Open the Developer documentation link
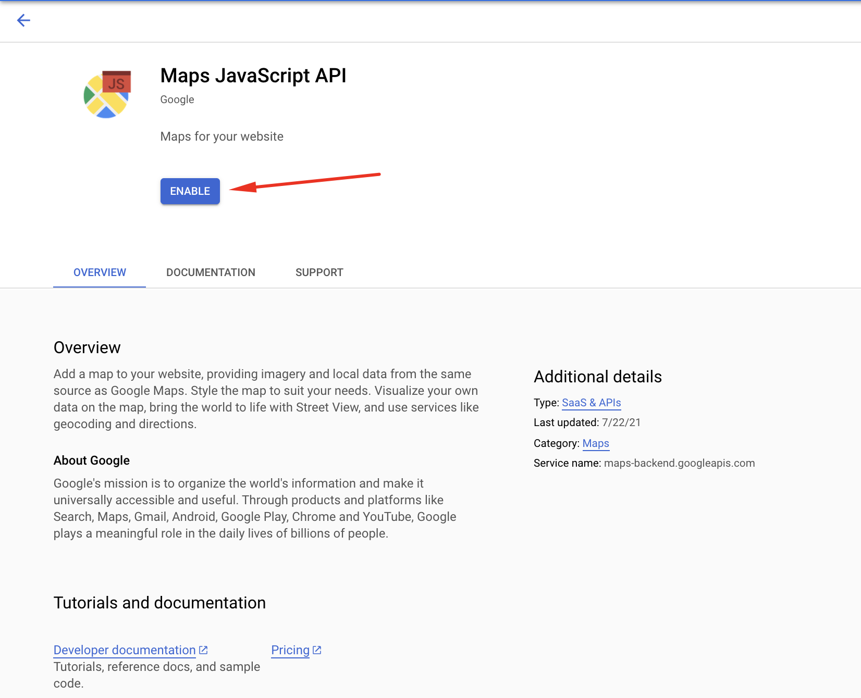Image resolution: width=861 pixels, height=698 pixels. (x=125, y=650)
